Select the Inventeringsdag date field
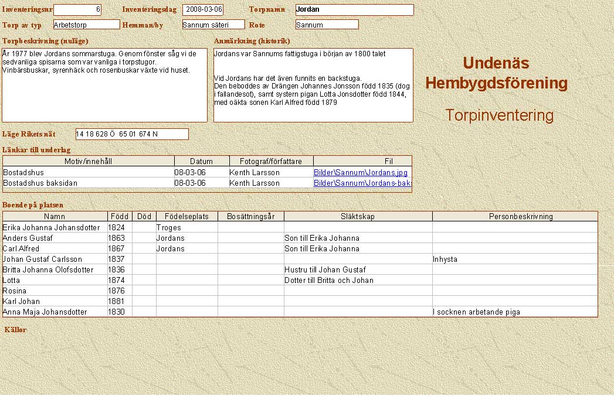This screenshot has width=614, height=396. [x=202, y=10]
